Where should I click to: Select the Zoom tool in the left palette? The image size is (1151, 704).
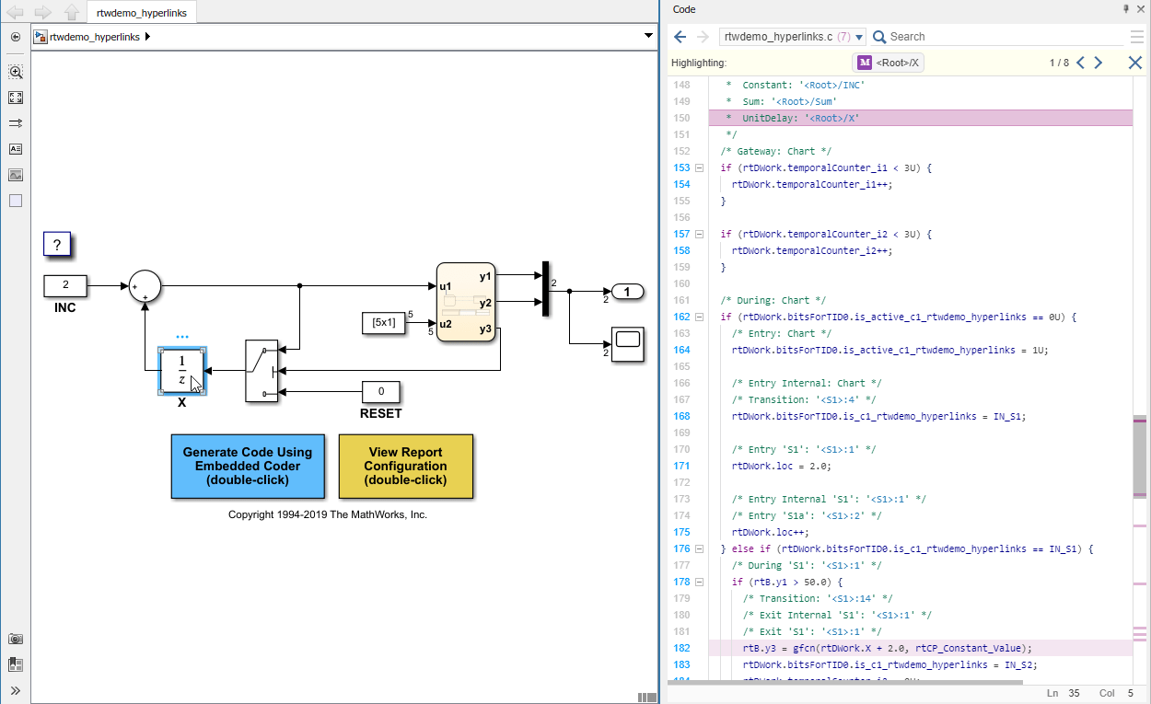coord(15,72)
